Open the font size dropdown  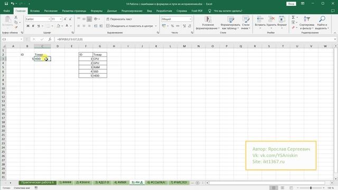pyautogui.click(x=60, y=19)
